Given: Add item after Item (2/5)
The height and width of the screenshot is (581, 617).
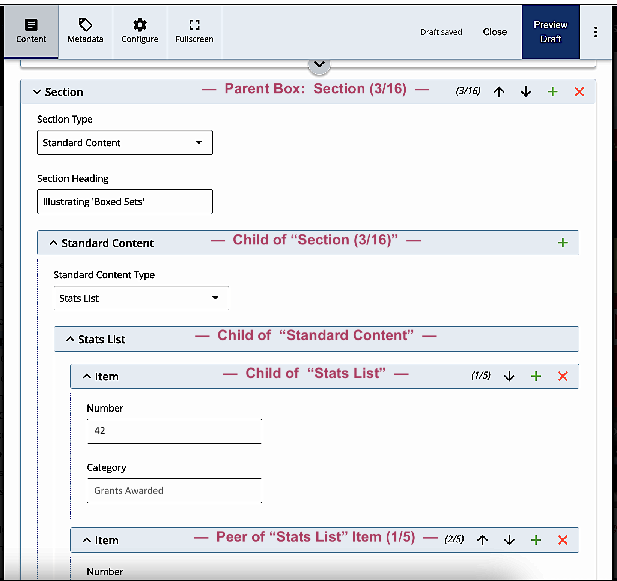Looking at the screenshot, I should [536, 540].
